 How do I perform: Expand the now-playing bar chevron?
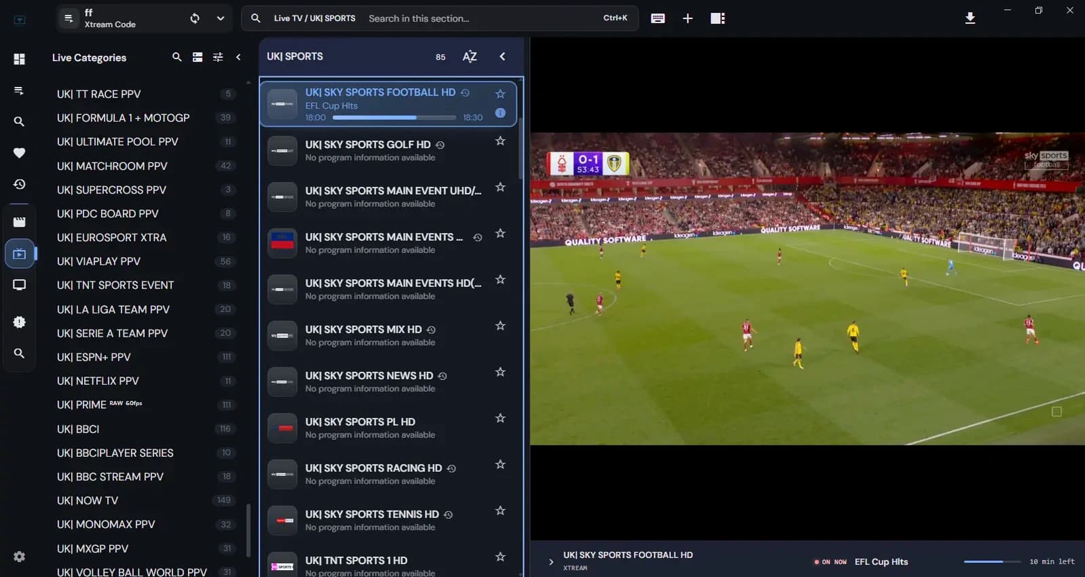pyautogui.click(x=551, y=561)
